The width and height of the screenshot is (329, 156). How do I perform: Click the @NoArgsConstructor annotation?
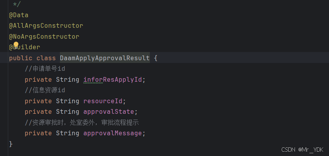44,36
